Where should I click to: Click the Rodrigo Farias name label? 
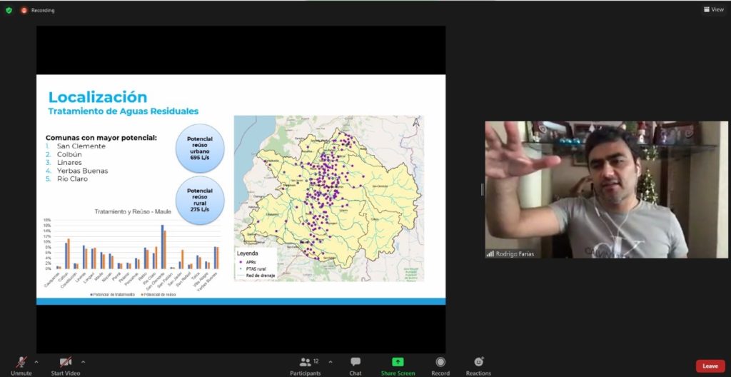click(515, 253)
